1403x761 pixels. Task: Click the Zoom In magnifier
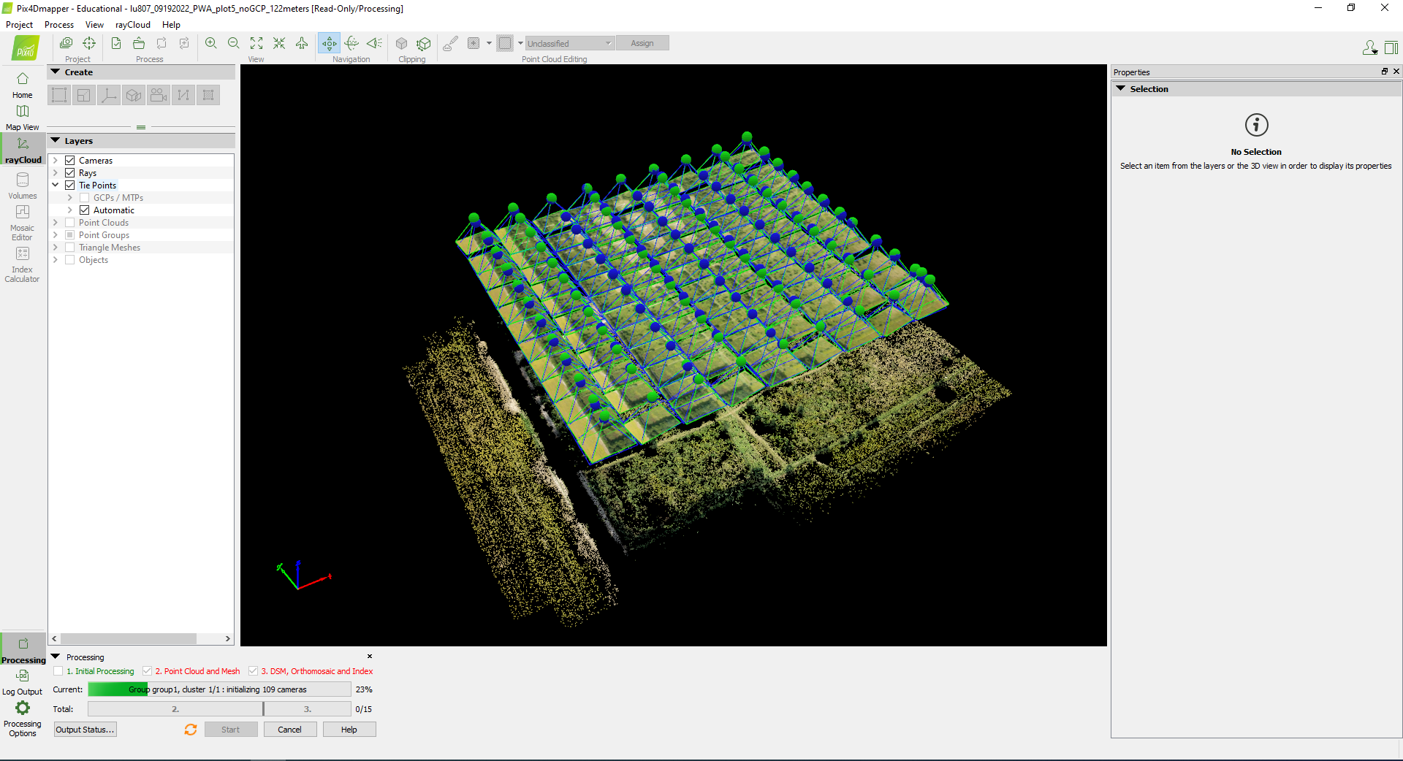point(211,43)
